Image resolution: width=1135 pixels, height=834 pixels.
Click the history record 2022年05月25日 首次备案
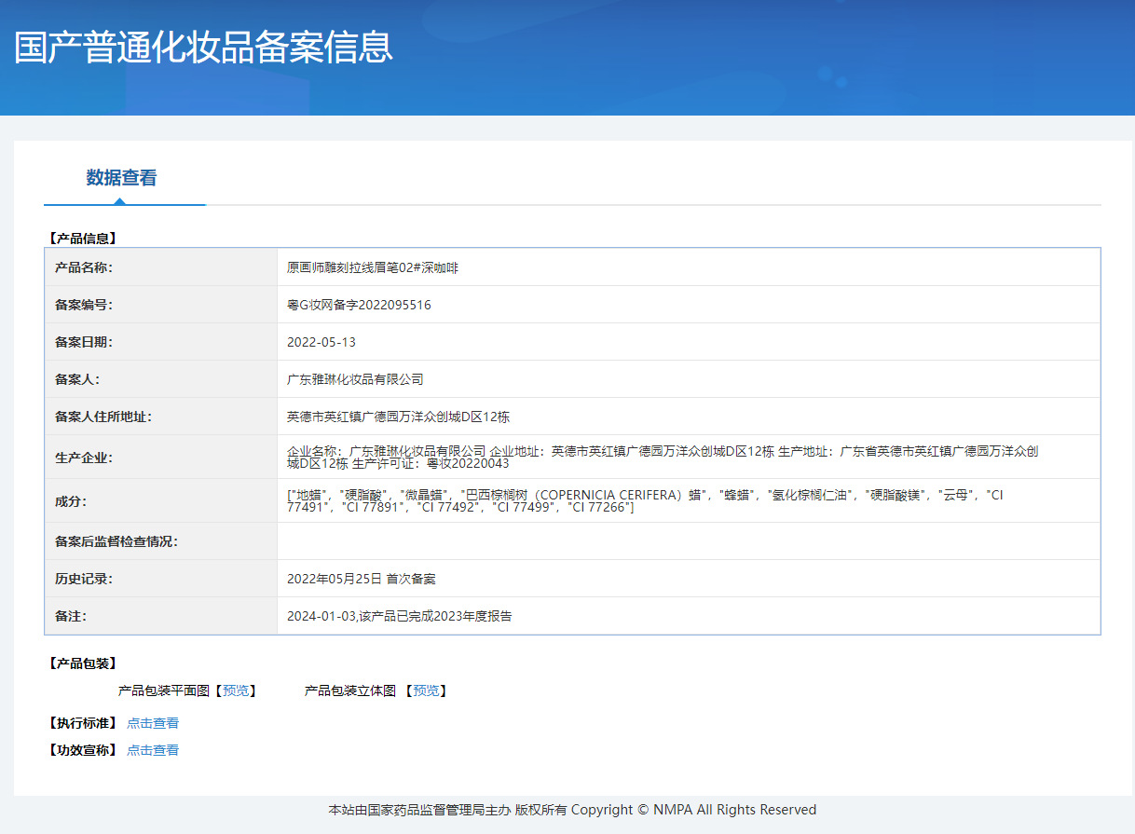361,579
